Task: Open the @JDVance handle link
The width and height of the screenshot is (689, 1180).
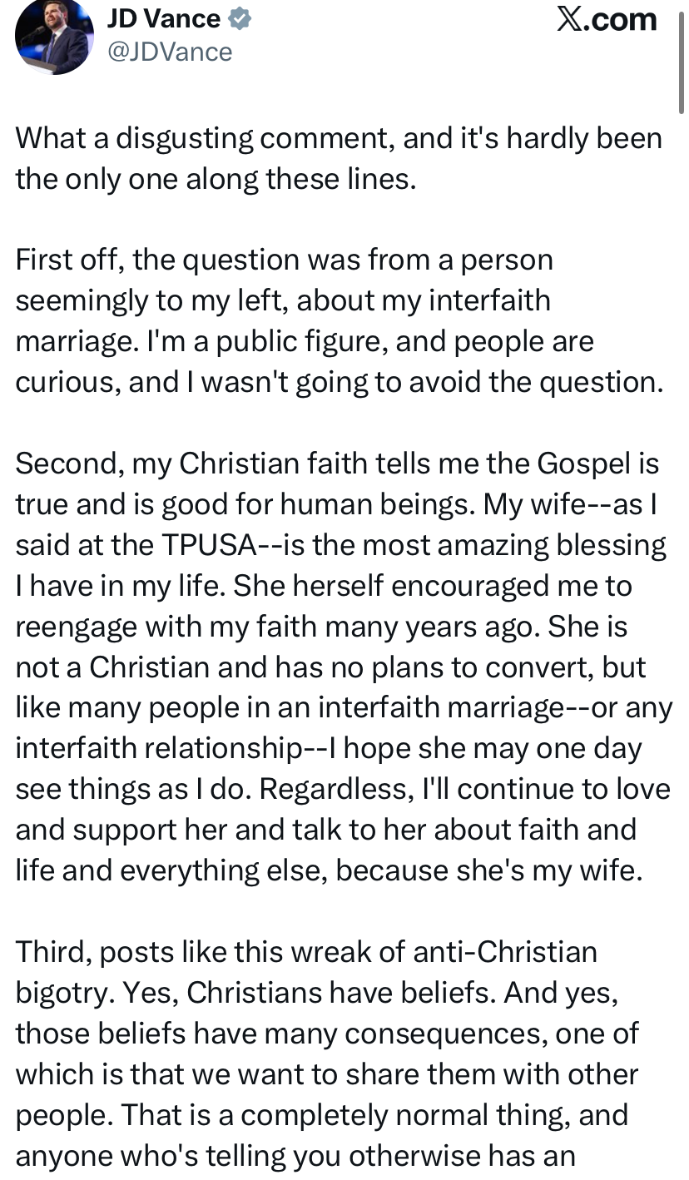Action: point(170,52)
